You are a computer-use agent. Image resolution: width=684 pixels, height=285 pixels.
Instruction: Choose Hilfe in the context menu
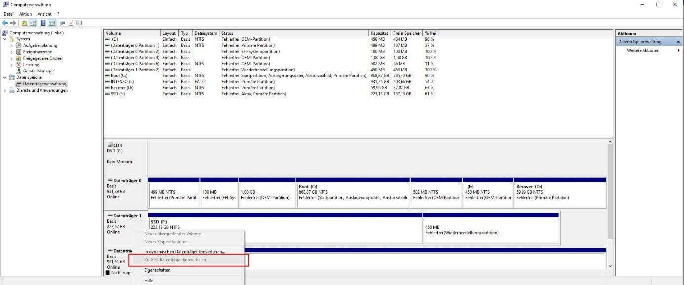188,280
